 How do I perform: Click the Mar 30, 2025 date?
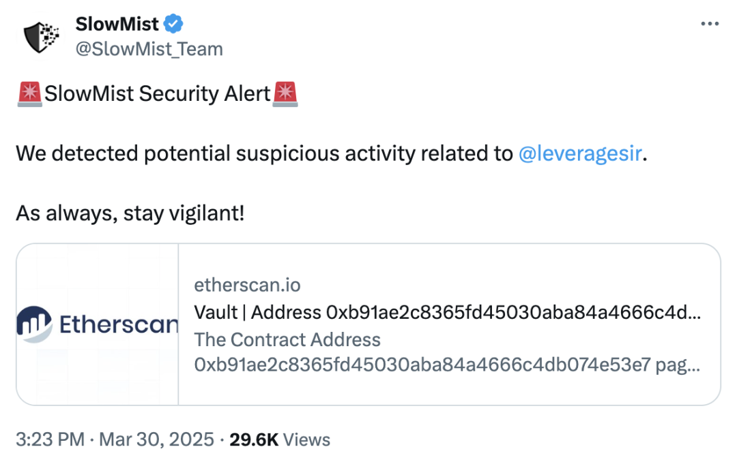[156, 440]
